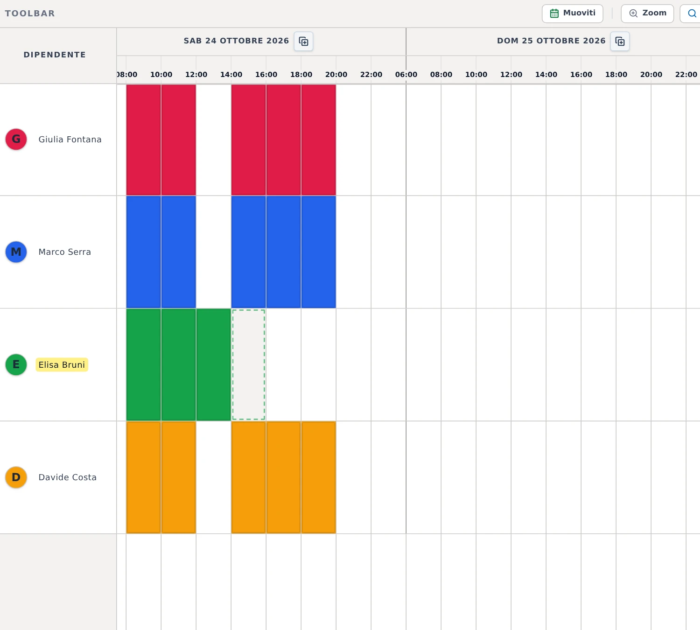The image size is (700, 630).
Task: Click Giulia Fontana's red G avatar
Action: [16, 139]
